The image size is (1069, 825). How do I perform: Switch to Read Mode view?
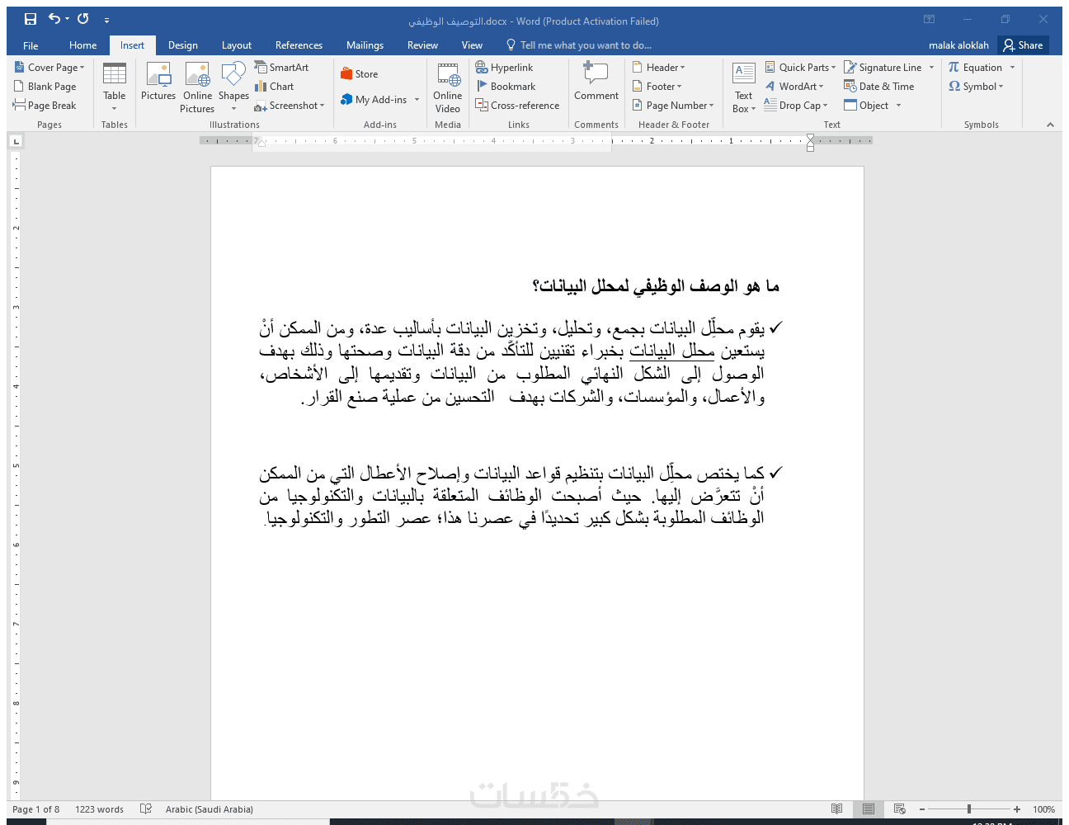[836, 809]
